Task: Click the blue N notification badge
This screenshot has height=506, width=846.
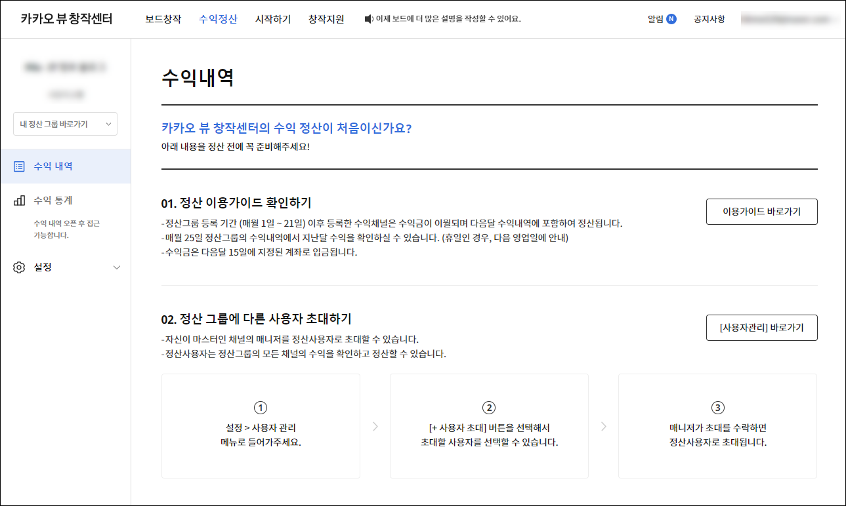Action: click(x=671, y=19)
